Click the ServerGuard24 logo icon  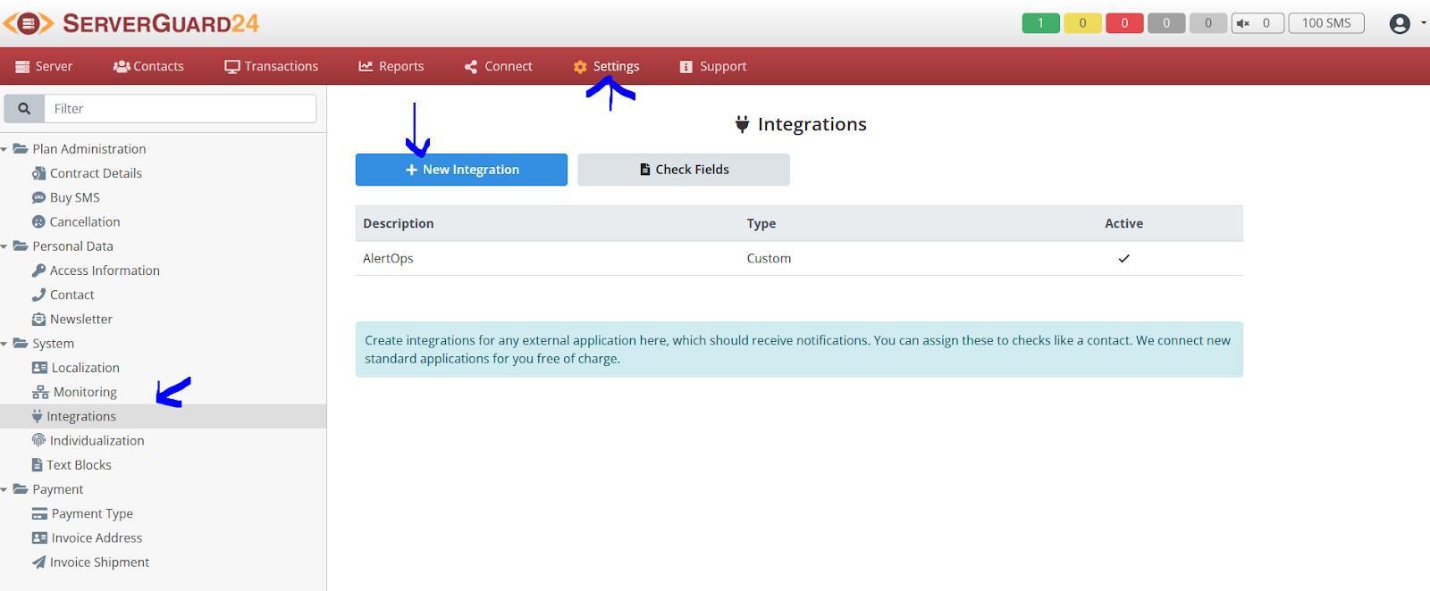click(29, 23)
